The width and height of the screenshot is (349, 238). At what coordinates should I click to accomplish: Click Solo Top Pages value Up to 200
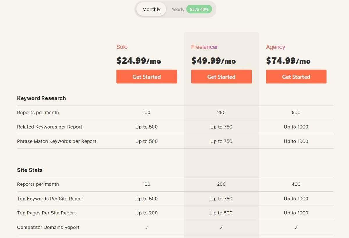pyautogui.click(x=147, y=213)
